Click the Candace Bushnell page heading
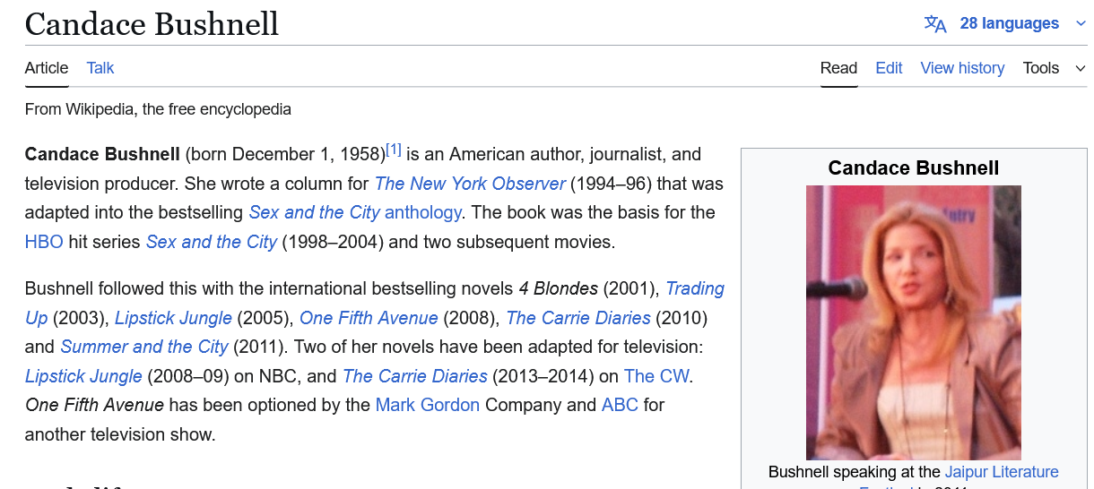Image resolution: width=1094 pixels, height=489 pixels. [x=152, y=23]
